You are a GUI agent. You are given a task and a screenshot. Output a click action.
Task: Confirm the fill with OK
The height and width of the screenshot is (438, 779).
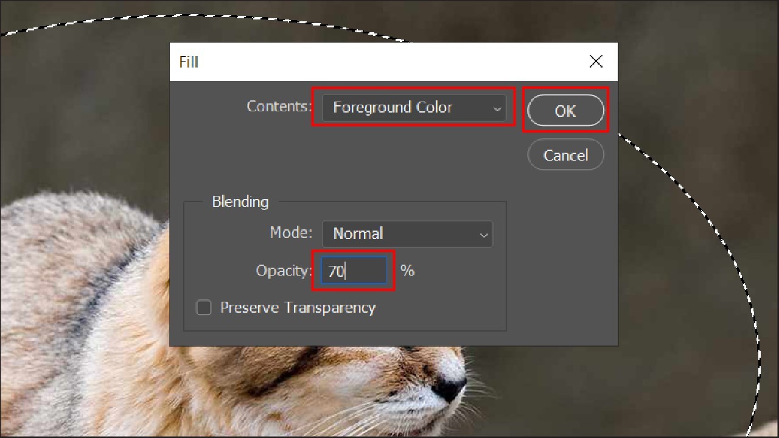[x=565, y=111]
